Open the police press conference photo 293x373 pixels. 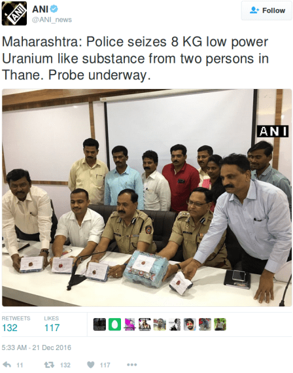click(x=146, y=198)
